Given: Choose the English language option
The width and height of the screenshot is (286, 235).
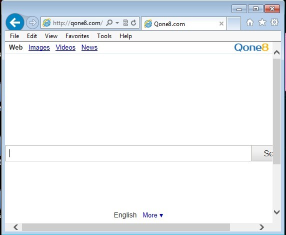Looking at the screenshot, I should [x=125, y=215].
